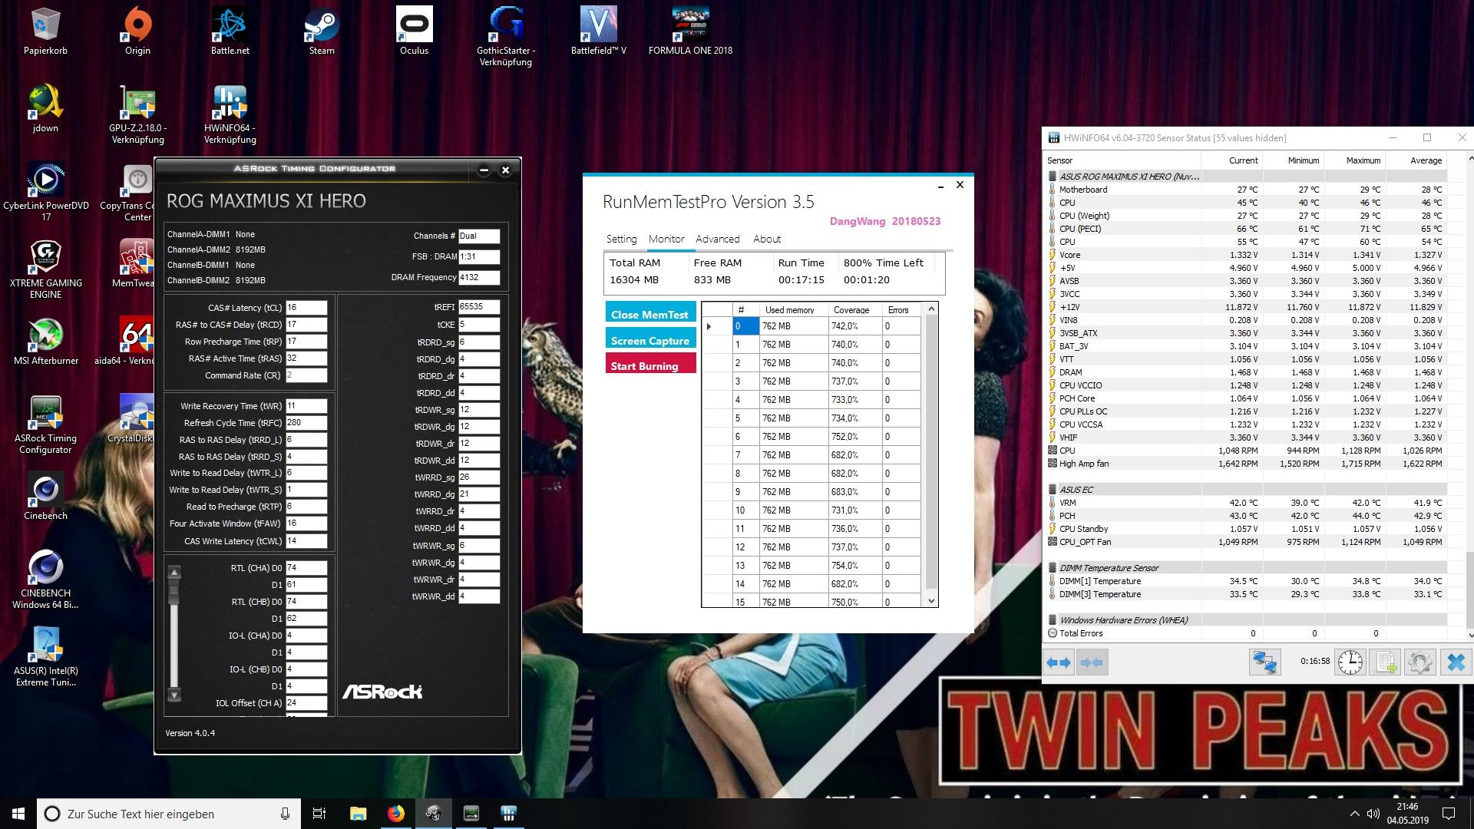Click the Timing Configurator RTL list scrollbar thumb
1474x829 pixels.
tap(174, 591)
